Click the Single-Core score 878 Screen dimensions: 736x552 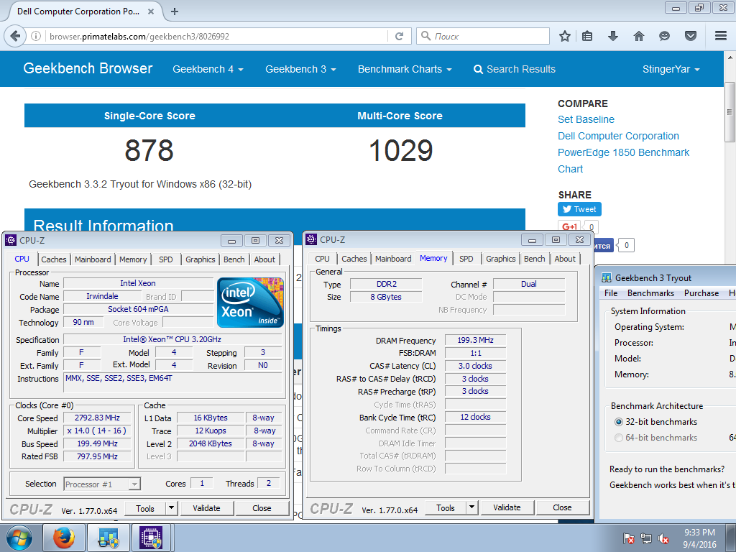tap(149, 151)
